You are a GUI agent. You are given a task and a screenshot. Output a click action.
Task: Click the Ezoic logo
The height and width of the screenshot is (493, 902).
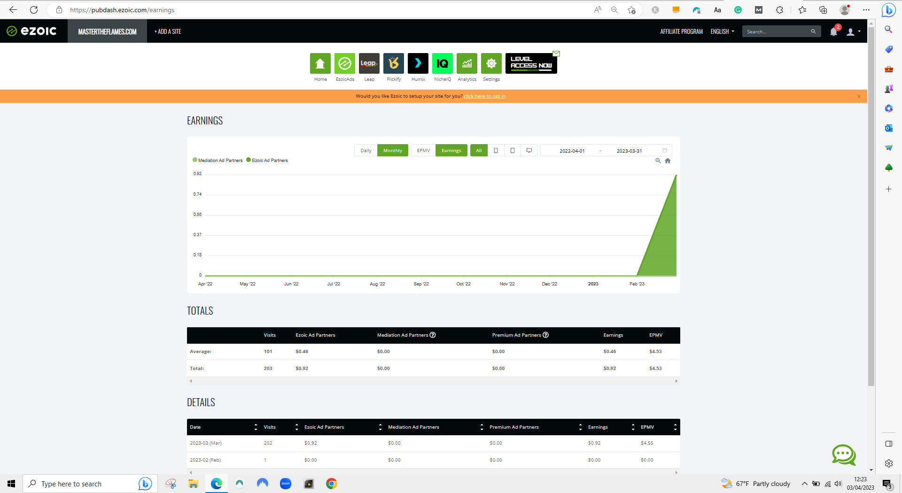tap(31, 31)
